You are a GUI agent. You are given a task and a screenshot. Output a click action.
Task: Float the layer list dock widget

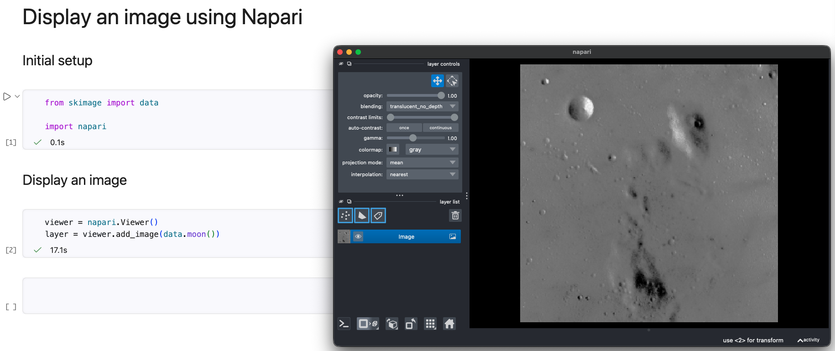(349, 201)
